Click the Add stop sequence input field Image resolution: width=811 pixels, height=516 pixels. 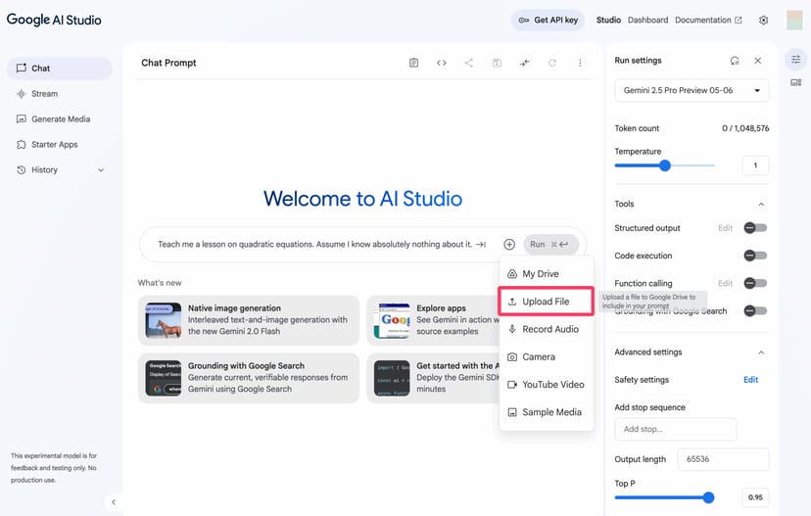coord(676,429)
